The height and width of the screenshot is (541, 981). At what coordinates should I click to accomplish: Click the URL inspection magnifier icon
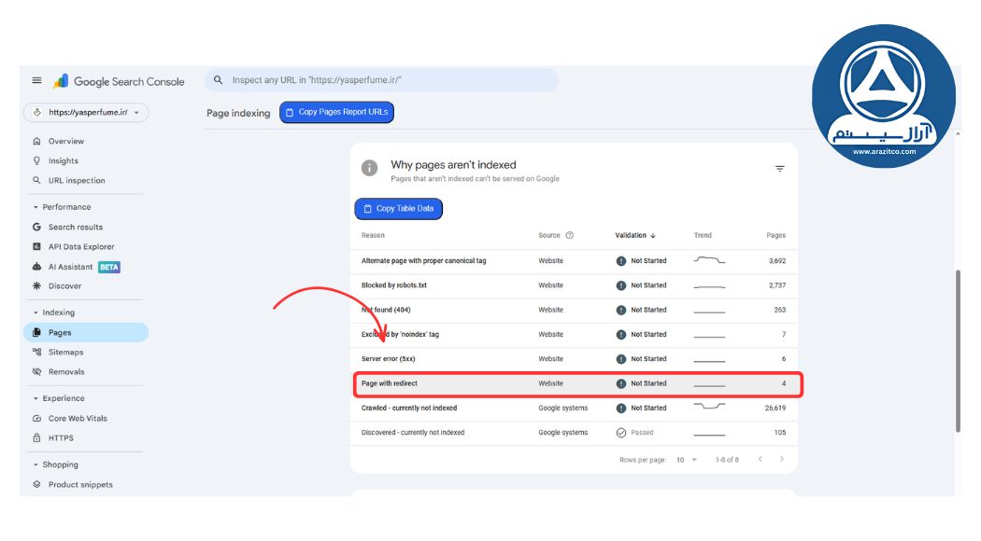(x=37, y=180)
